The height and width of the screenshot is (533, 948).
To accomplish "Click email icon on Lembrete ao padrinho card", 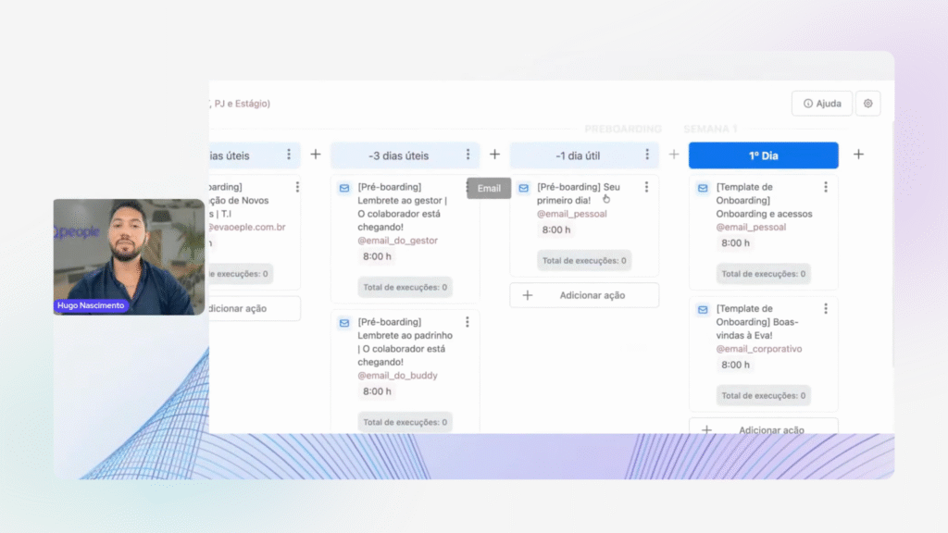I will click(344, 323).
